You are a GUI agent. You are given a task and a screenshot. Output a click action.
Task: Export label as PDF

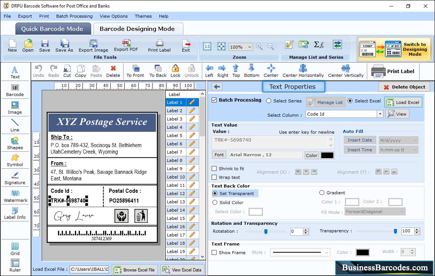tap(126, 46)
